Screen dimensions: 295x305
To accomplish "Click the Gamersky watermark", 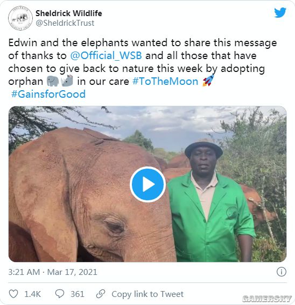I will coord(267,299).
